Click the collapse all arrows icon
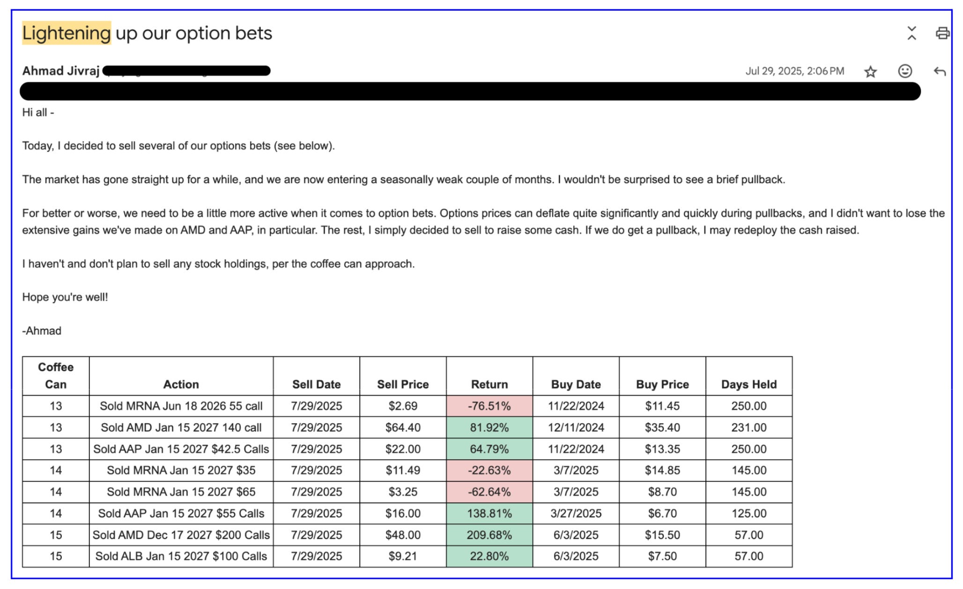The width and height of the screenshot is (963, 589). tap(911, 33)
